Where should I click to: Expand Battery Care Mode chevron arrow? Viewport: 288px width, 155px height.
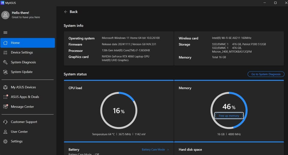pos(168,150)
